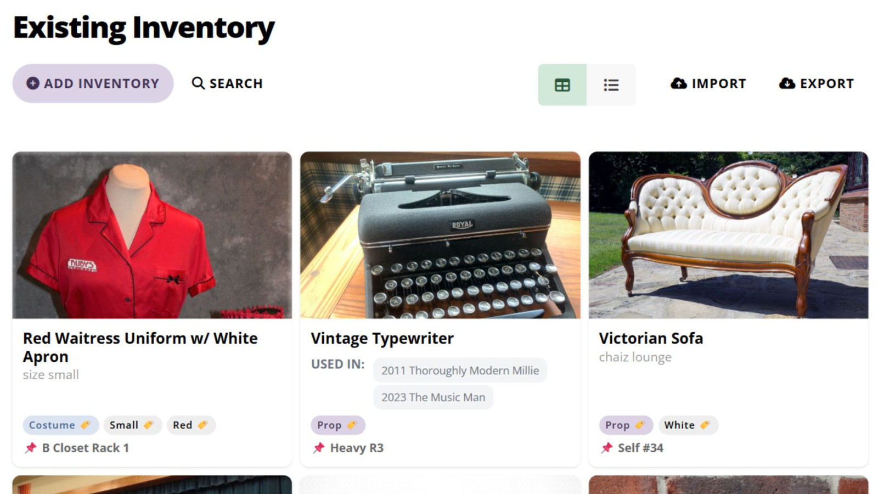Screen dimensions: 878x494
Task: Open the 2011 Thoroughly Modern Millie production
Action: (460, 370)
